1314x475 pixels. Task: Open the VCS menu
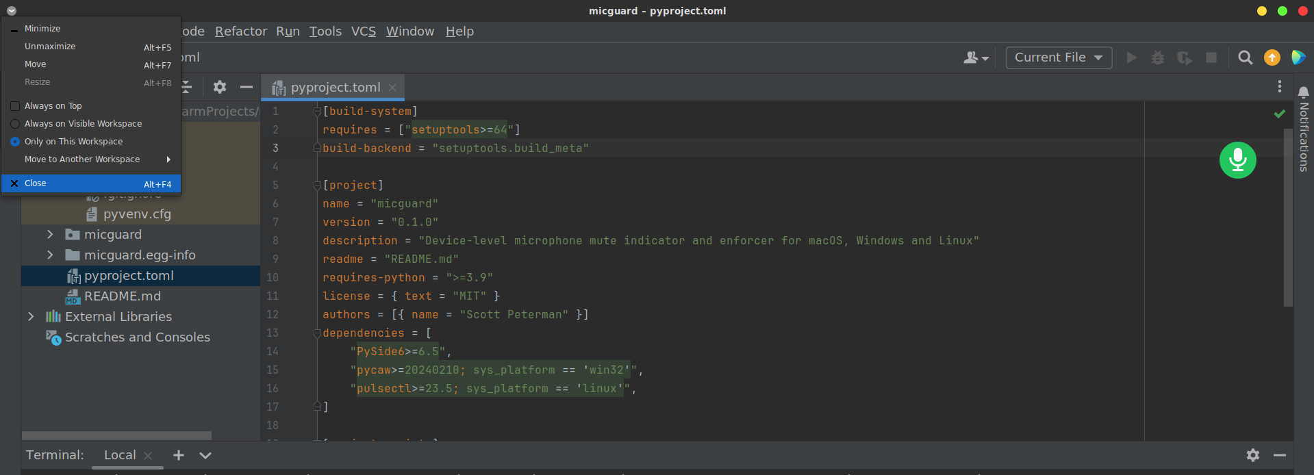[x=364, y=31]
